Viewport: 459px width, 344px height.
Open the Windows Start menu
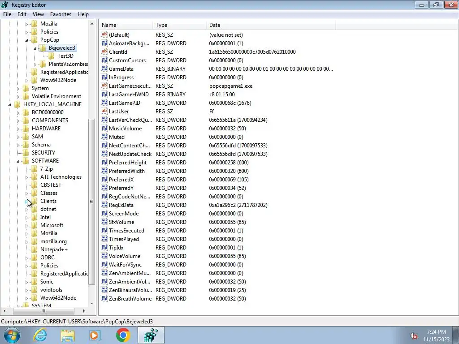pyautogui.click(x=12, y=335)
